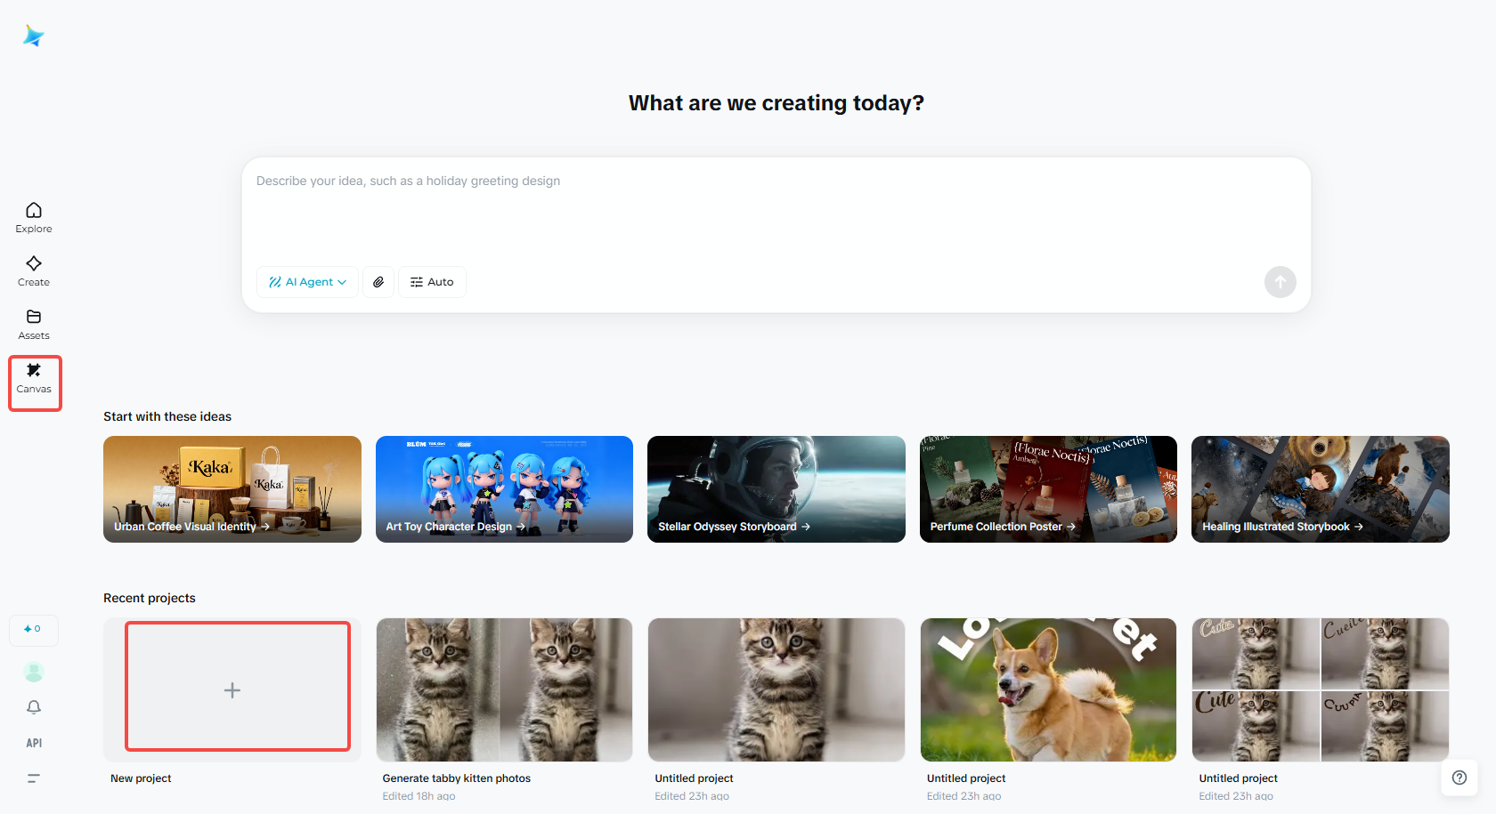The width and height of the screenshot is (1496, 814).
Task: Click the send arrow button in the prompt box
Action: click(x=1280, y=282)
